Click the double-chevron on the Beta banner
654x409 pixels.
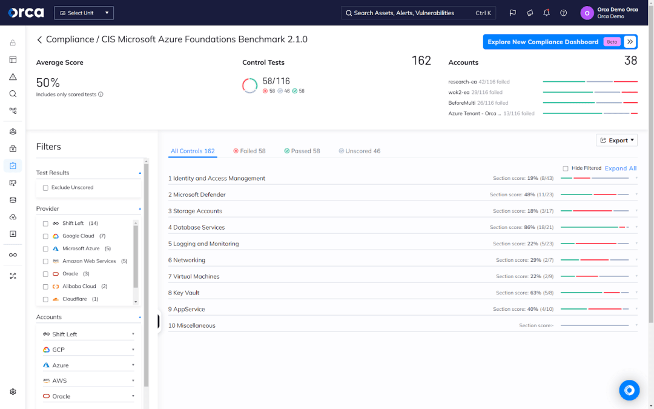630,42
